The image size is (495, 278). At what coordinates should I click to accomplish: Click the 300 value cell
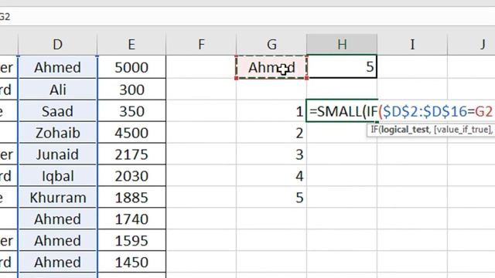click(x=131, y=90)
